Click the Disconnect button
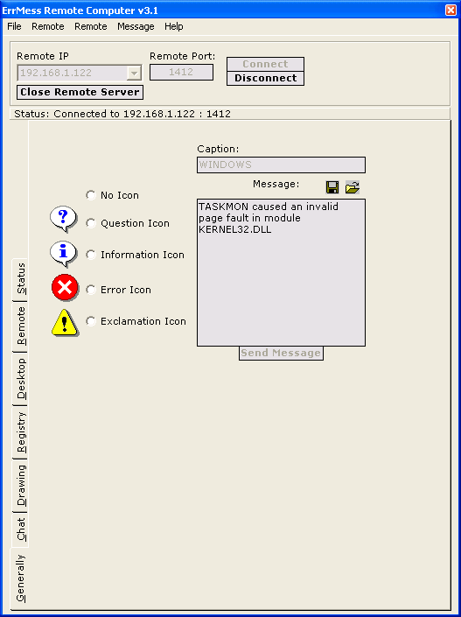Image resolution: width=461 pixels, height=617 pixels. coord(266,78)
